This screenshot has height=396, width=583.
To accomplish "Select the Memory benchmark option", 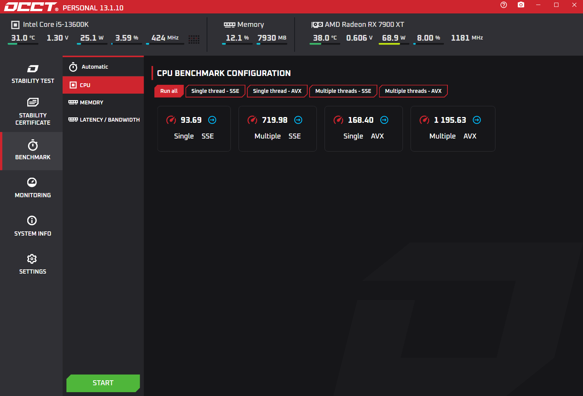I will (103, 102).
